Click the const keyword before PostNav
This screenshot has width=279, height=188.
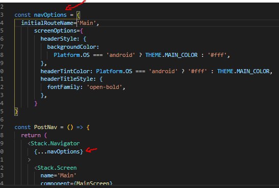tap(22, 127)
